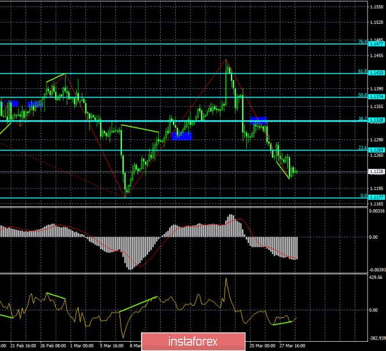Click the -0.00393 MACD scale value
Image resolution: width=386 pixels, height=351 pixels.
coord(374,269)
